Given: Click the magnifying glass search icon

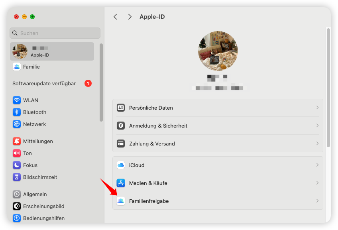Looking at the screenshot, I should [15, 33].
